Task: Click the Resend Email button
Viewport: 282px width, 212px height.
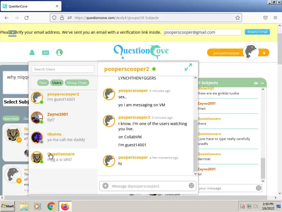Action: (x=257, y=32)
